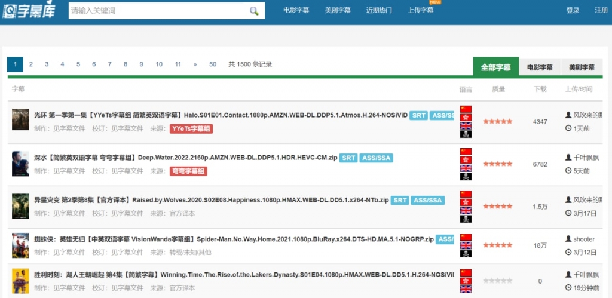
Task: Click the UK flag in Deep Water row
Action: click(x=466, y=168)
